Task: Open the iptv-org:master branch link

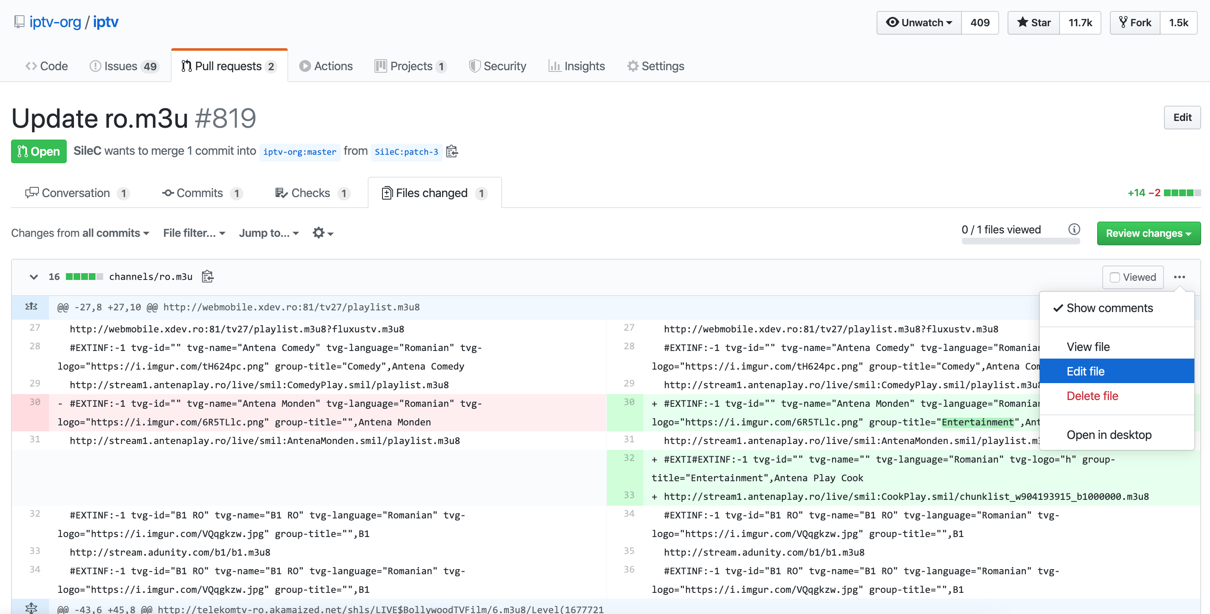Action: point(300,151)
